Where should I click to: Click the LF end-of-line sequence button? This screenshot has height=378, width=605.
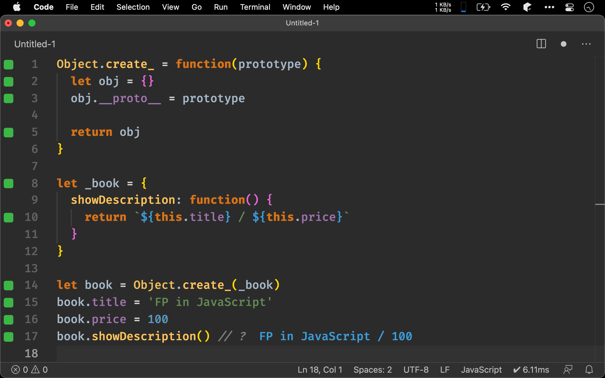pyautogui.click(x=445, y=369)
